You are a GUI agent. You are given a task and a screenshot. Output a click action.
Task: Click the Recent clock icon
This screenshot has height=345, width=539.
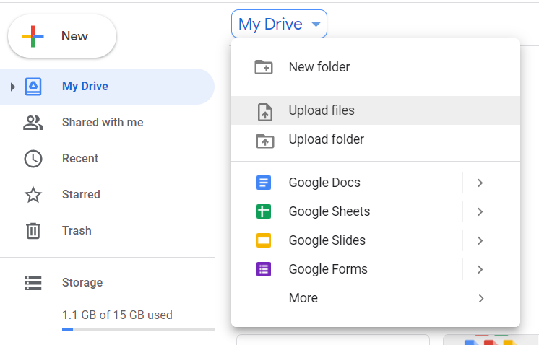click(x=33, y=159)
